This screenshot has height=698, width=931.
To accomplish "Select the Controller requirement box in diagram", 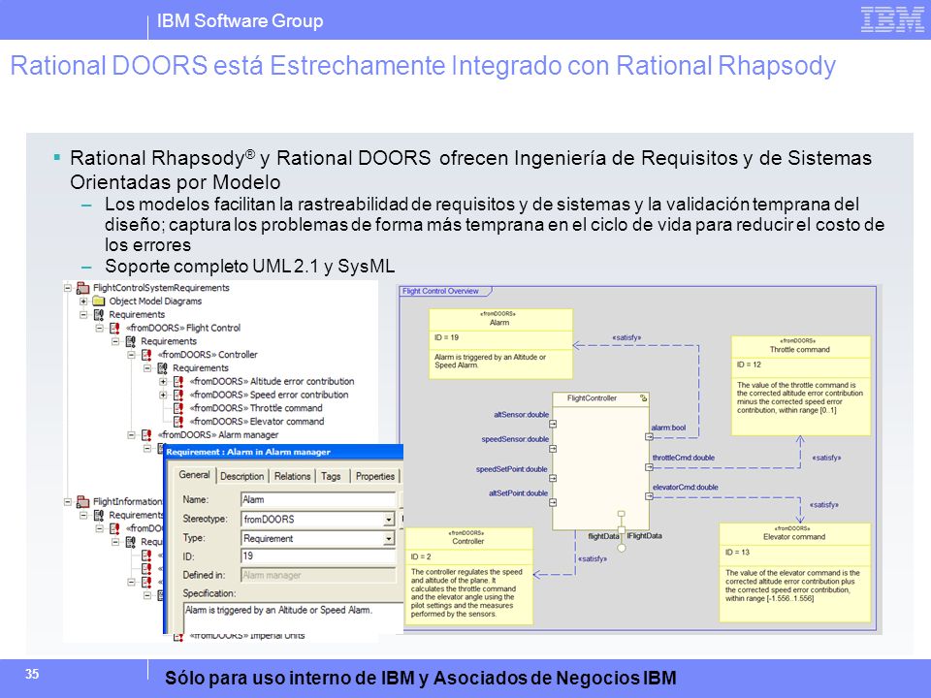I will coord(468,576).
